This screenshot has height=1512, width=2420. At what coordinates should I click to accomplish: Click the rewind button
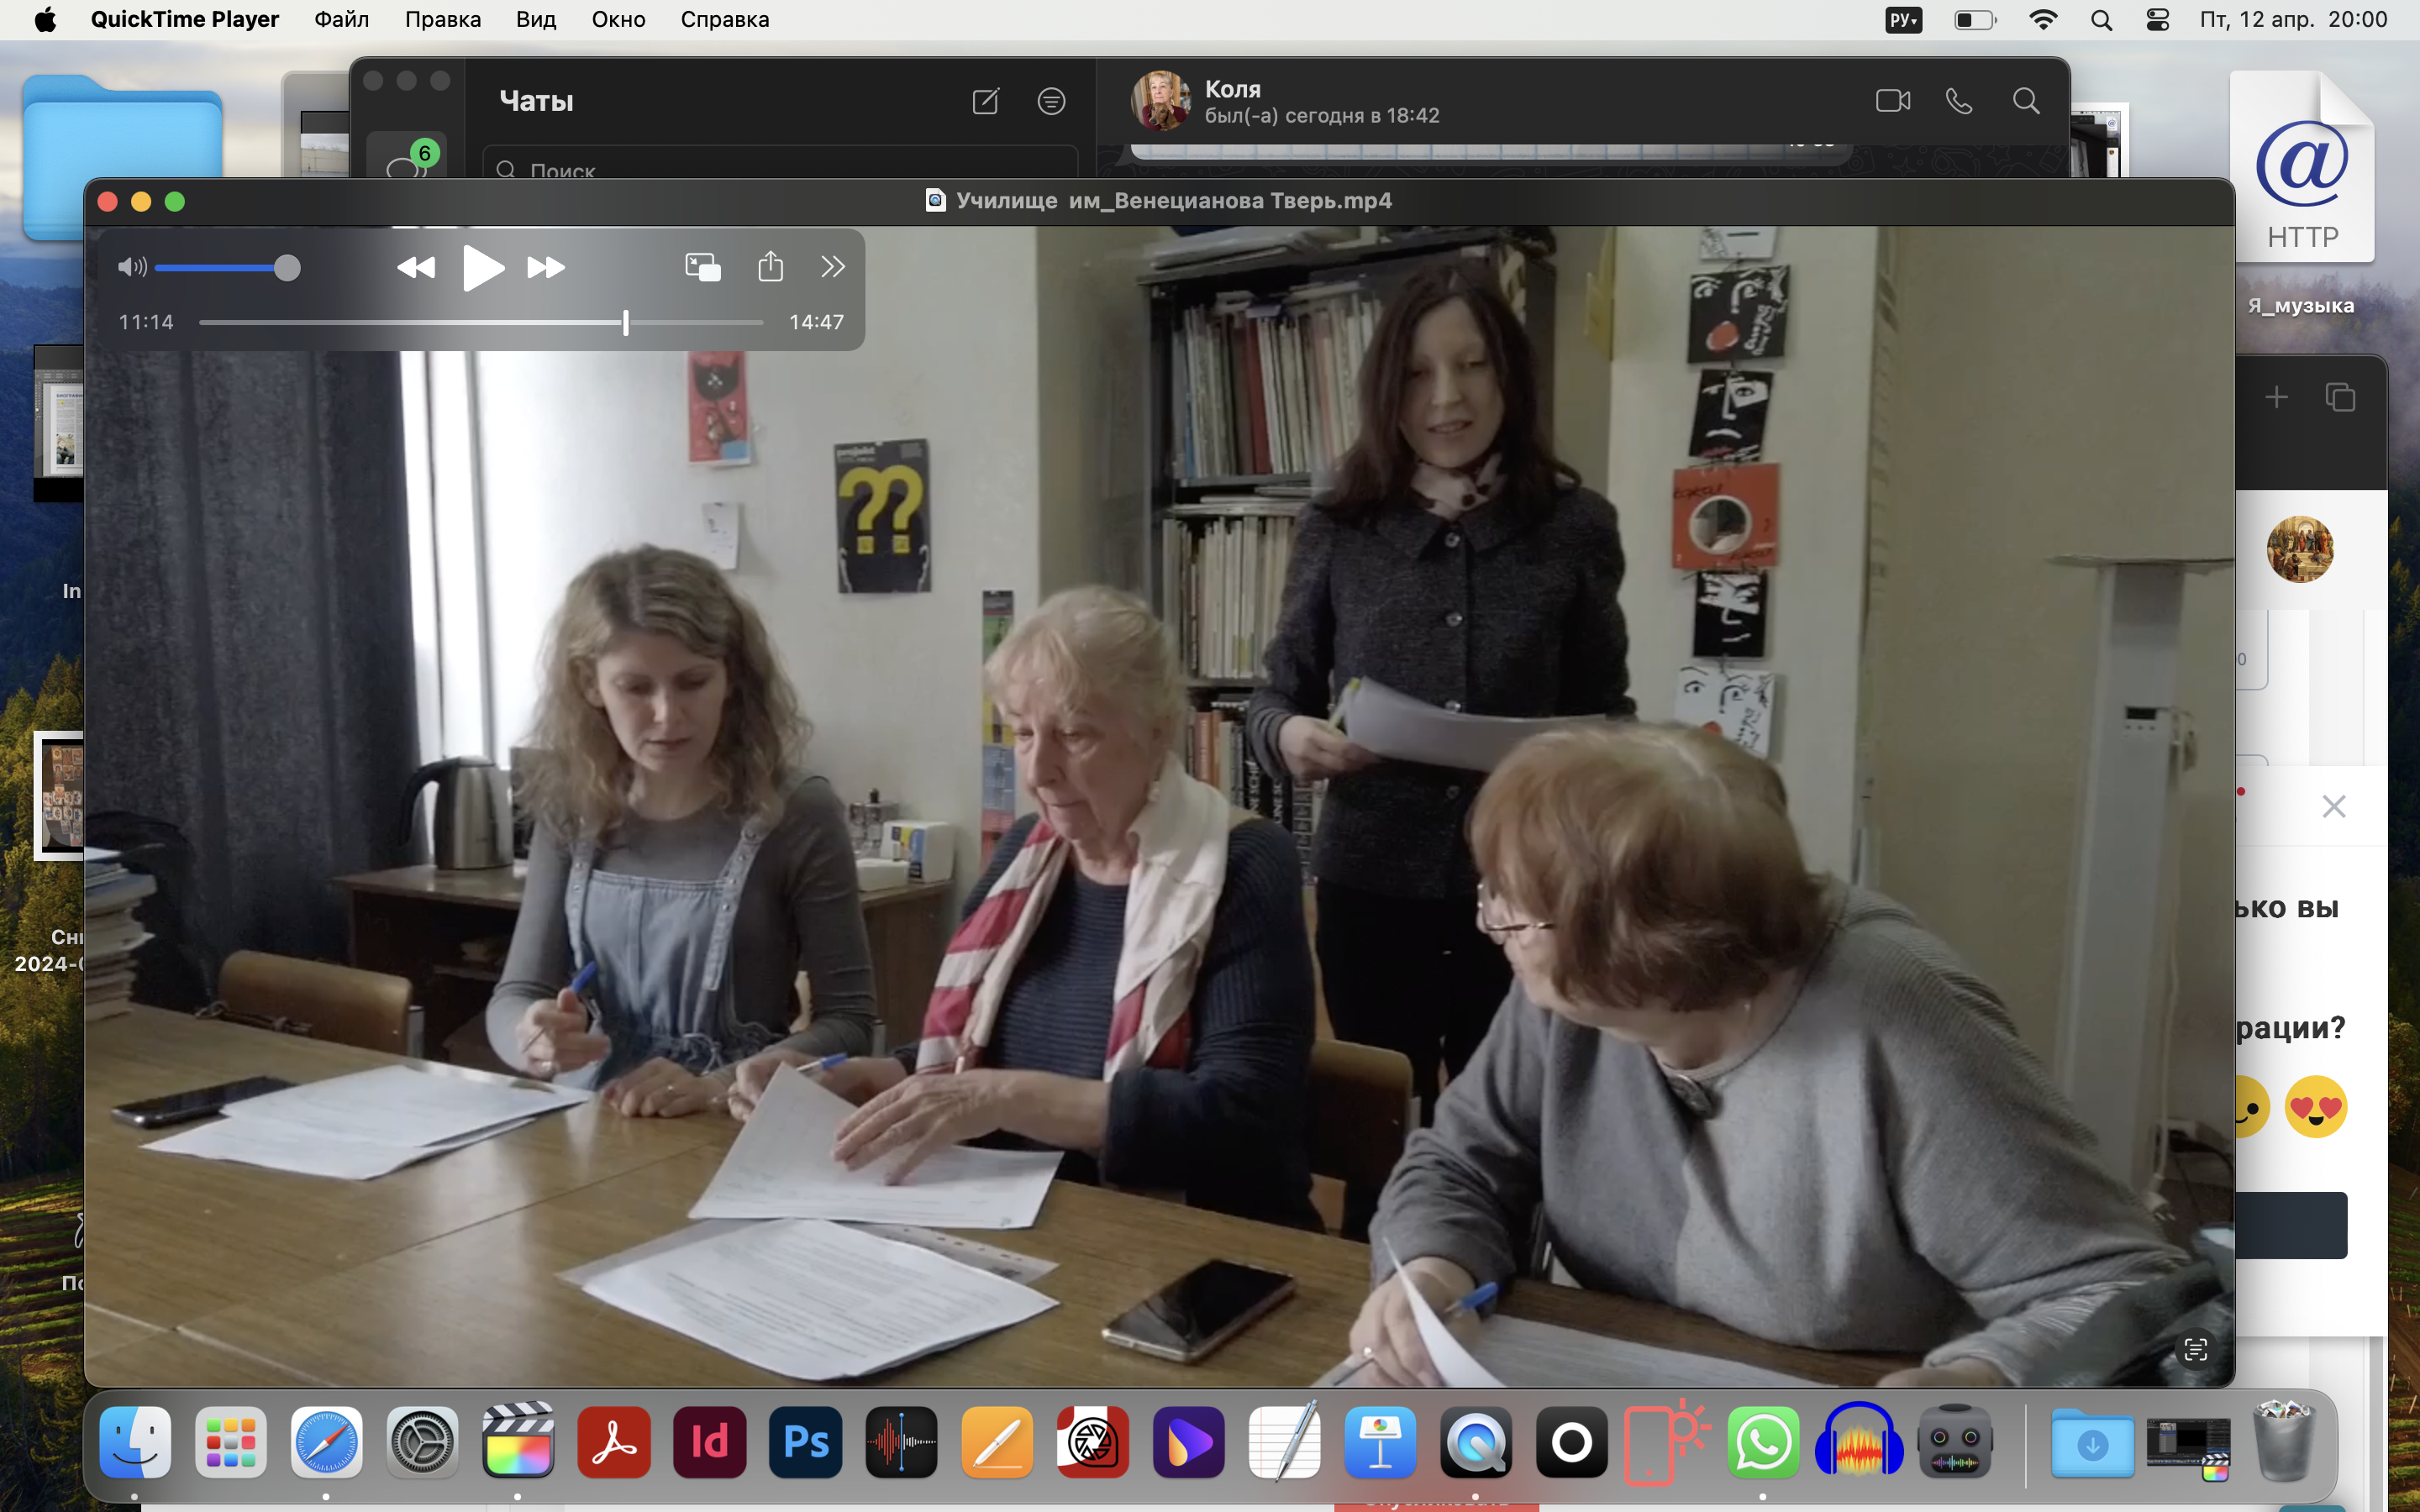click(416, 267)
